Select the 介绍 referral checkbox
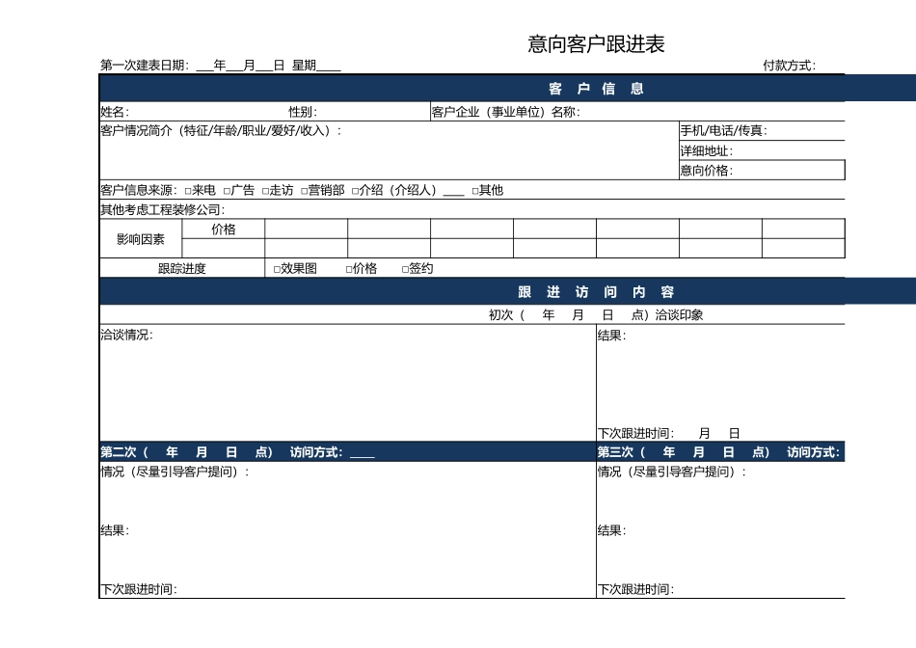916x648 pixels. click(x=353, y=191)
